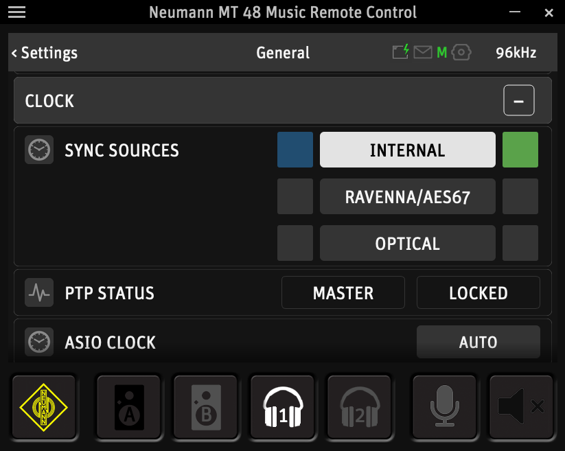Select speaker A output
This screenshot has width=565, height=451.
click(129, 408)
